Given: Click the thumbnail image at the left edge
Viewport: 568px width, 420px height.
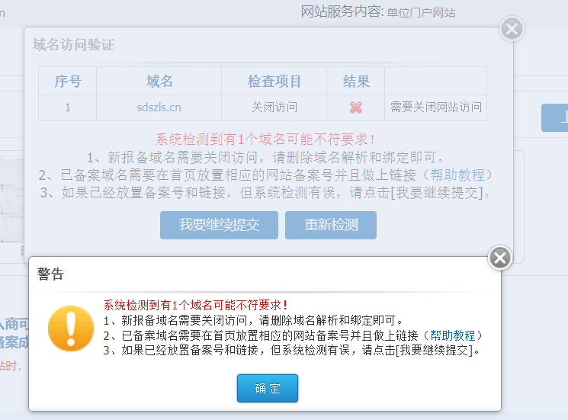Looking at the screenshot, I should coord(11,202).
